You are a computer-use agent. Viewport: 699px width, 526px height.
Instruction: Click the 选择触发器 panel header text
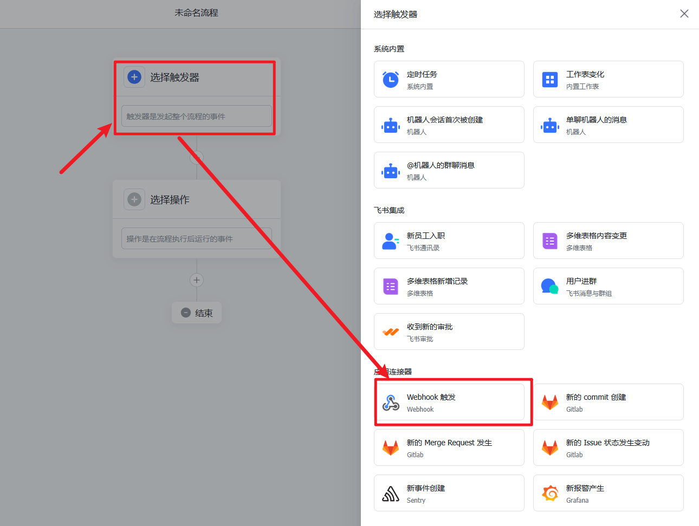click(x=396, y=14)
